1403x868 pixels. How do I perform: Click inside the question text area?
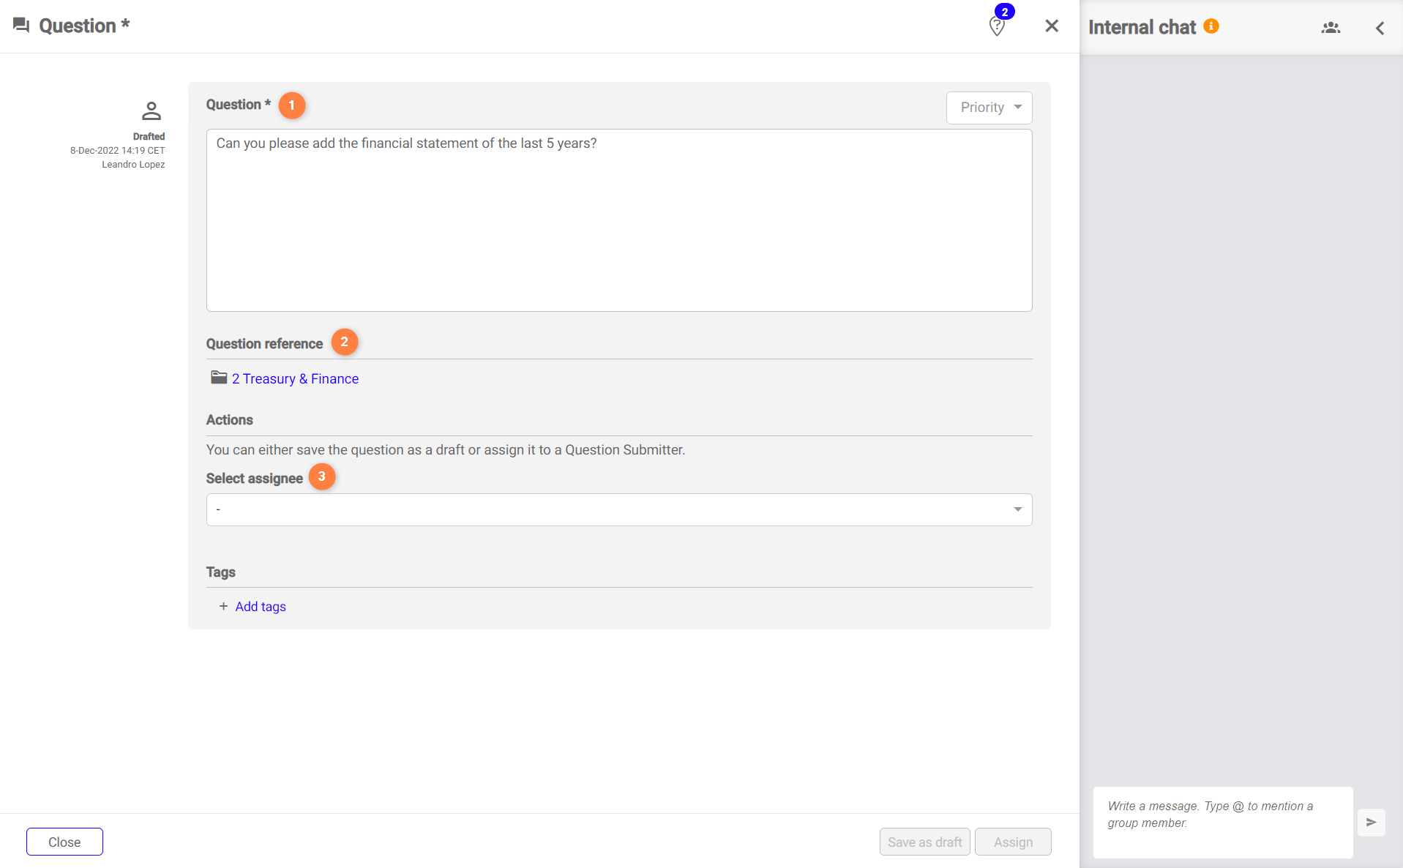click(x=618, y=220)
